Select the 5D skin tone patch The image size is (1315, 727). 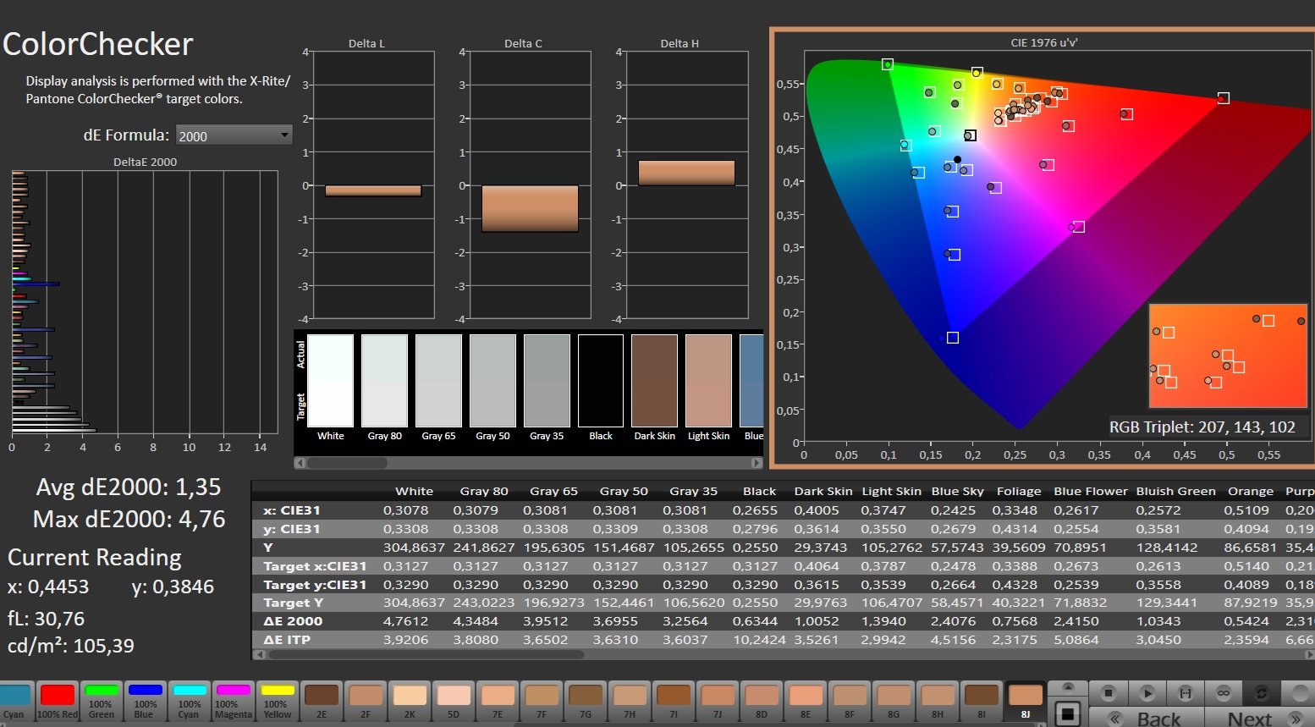coord(454,700)
